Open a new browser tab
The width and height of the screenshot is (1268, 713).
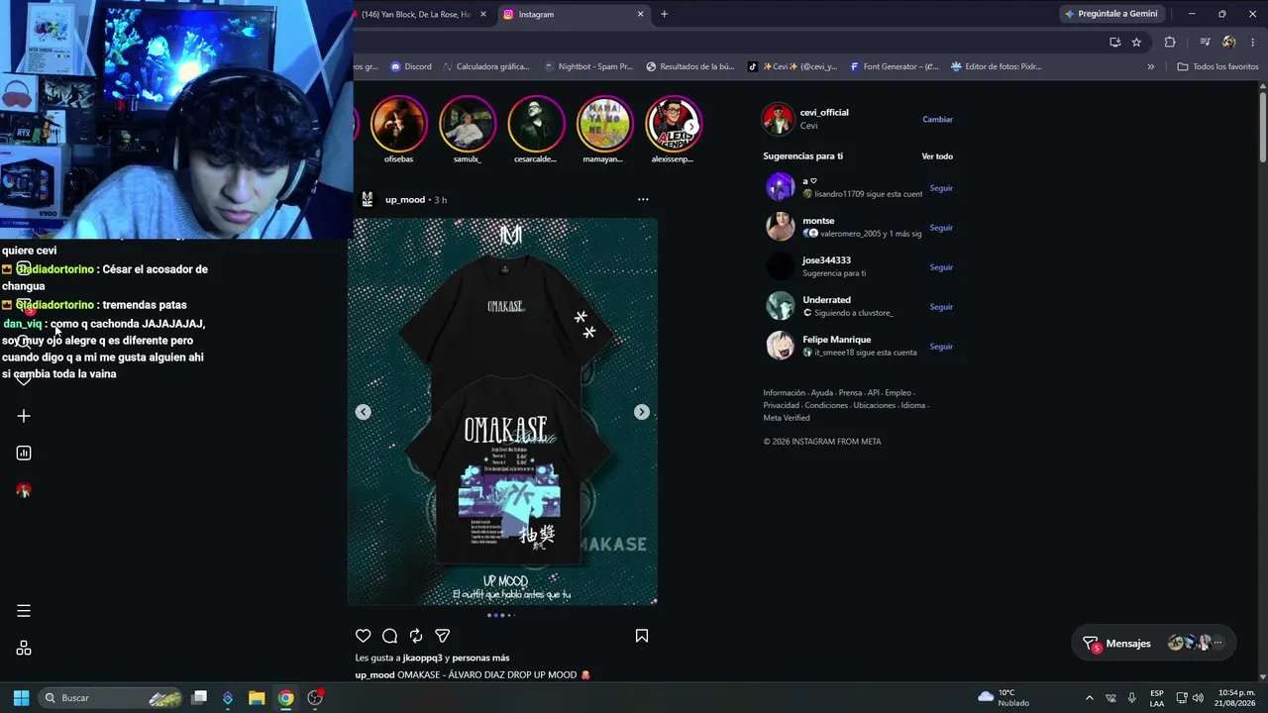[665, 14]
